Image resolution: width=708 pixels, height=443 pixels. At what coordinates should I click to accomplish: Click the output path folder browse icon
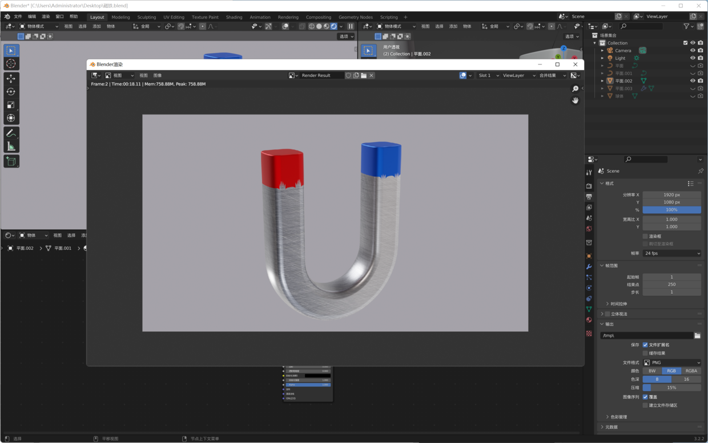point(697,335)
